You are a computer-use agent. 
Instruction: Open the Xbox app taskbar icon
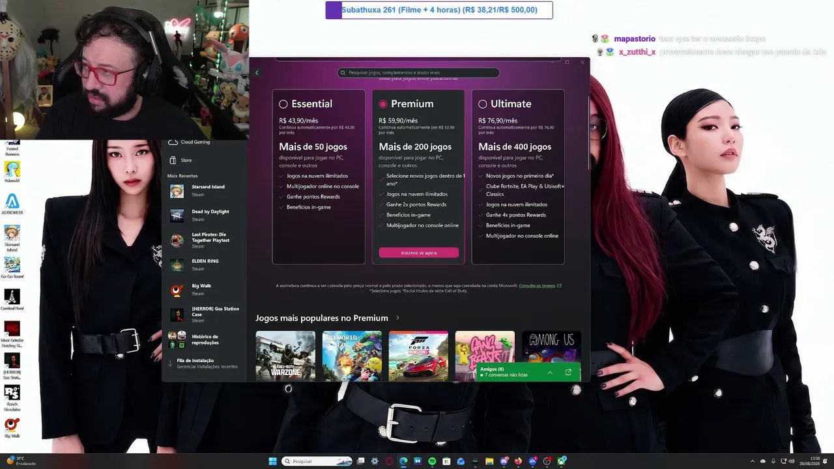(562, 461)
